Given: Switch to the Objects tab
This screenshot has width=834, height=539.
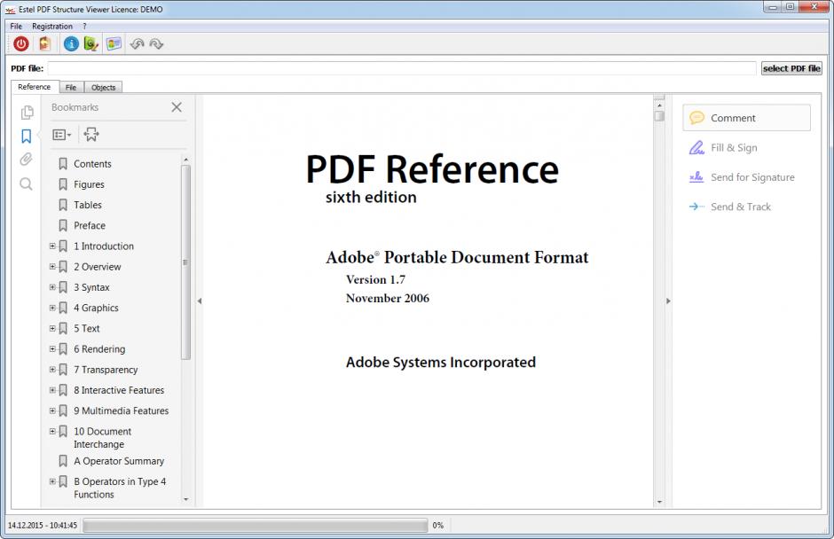Looking at the screenshot, I should [102, 87].
